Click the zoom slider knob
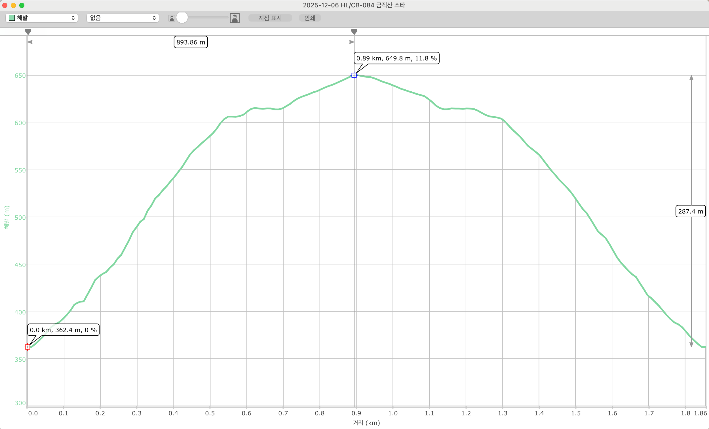This screenshot has width=709, height=429. 182,18
